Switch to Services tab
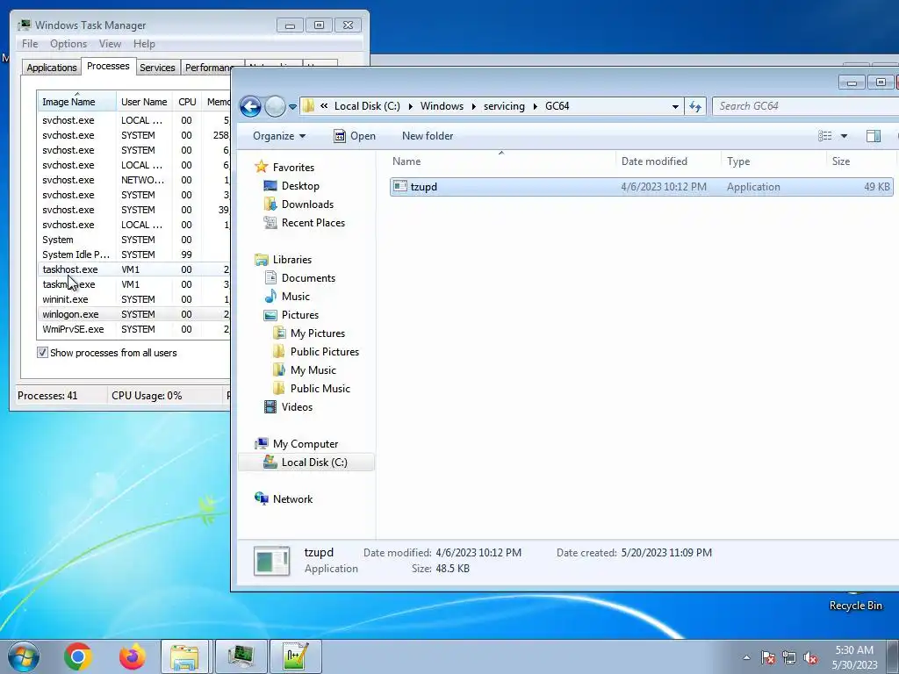This screenshot has width=899, height=674. click(x=157, y=68)
